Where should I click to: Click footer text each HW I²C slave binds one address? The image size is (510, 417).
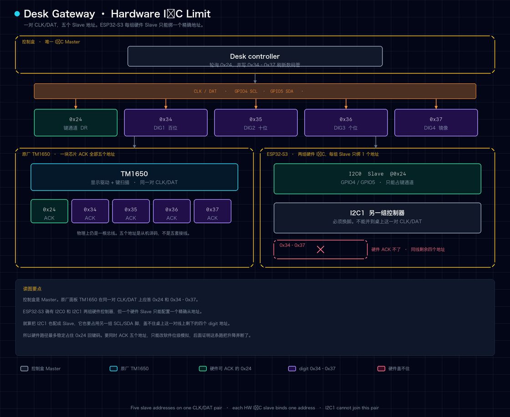tap(274, 407)
